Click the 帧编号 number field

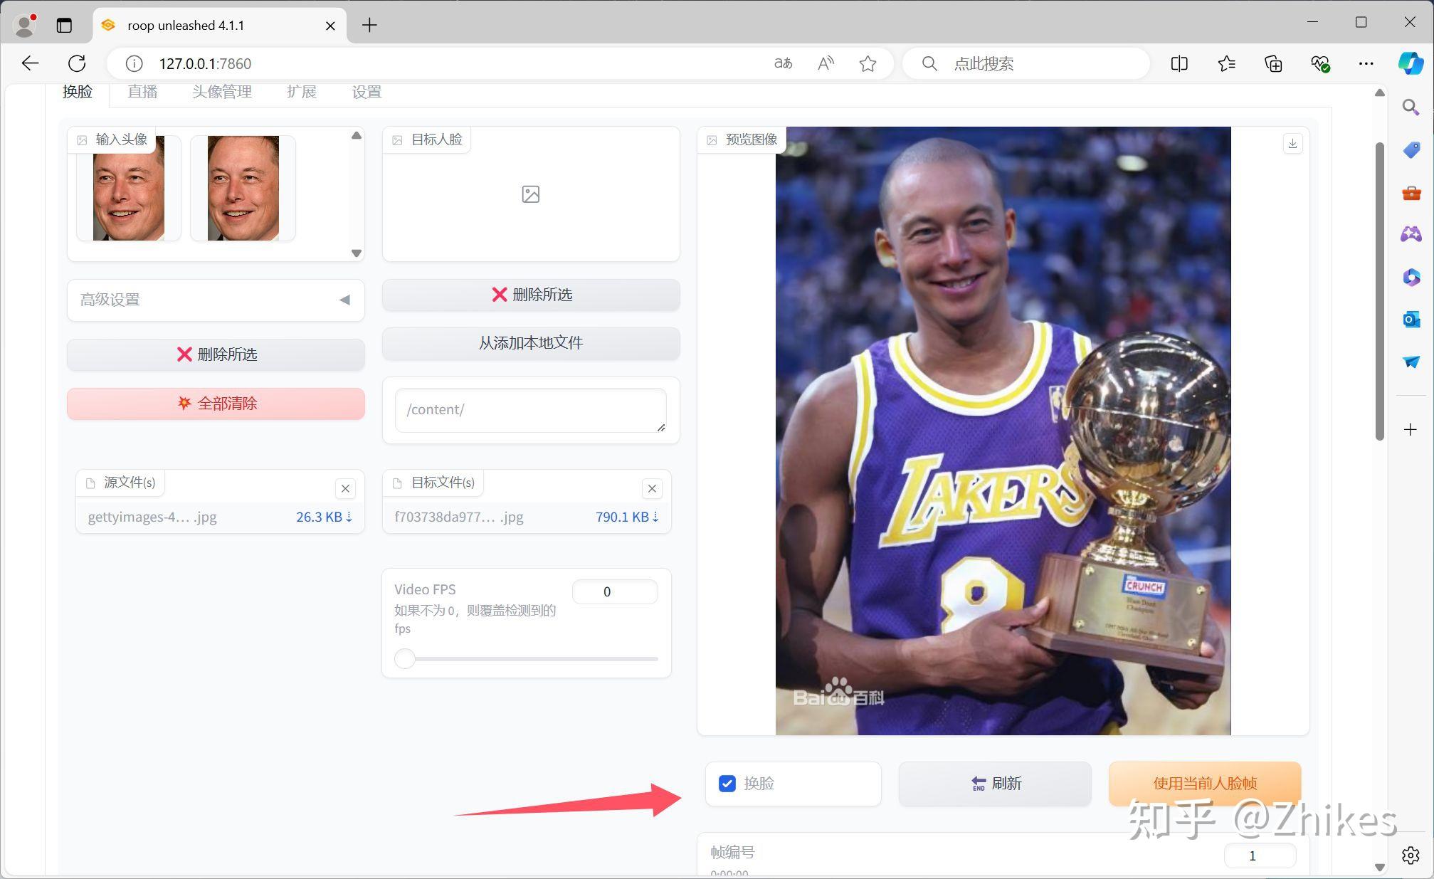point(1260,856)
